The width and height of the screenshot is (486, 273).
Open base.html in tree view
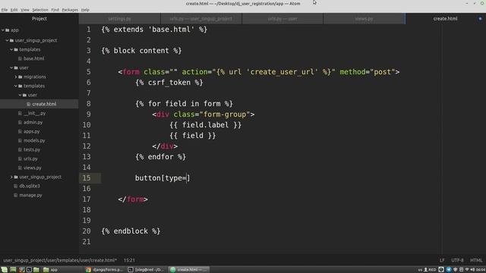pos(33,58)
